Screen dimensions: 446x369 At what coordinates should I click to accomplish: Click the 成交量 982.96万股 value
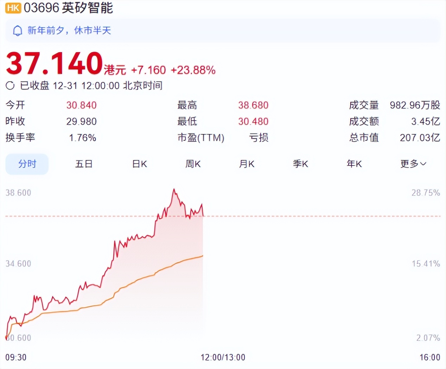415,105
